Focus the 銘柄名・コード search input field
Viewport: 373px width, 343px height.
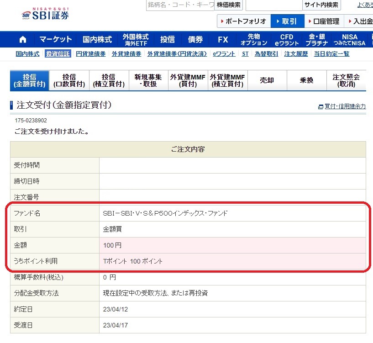180,5
